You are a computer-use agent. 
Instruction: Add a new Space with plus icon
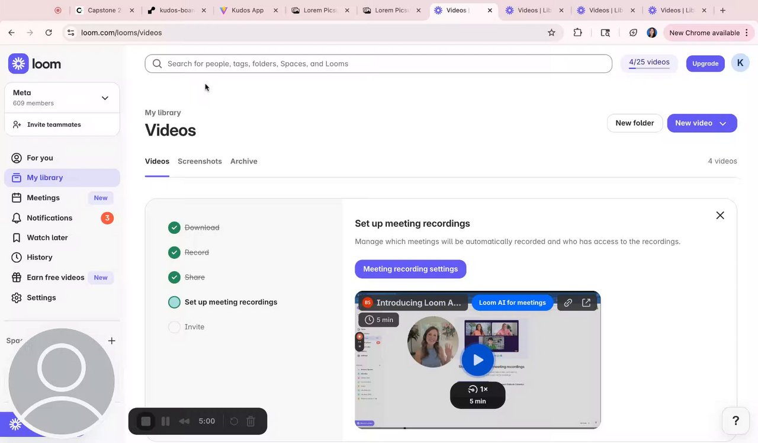112,341
